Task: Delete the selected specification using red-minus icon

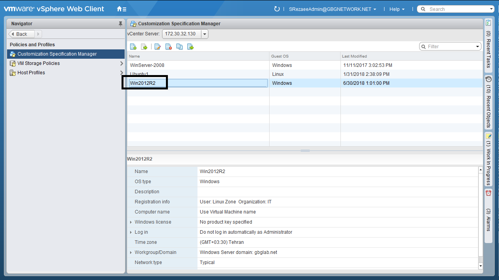Action: (x=169, y=47)
